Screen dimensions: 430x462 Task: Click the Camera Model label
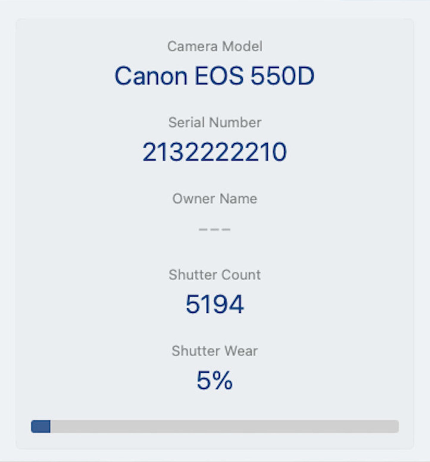tap(215, 46)
